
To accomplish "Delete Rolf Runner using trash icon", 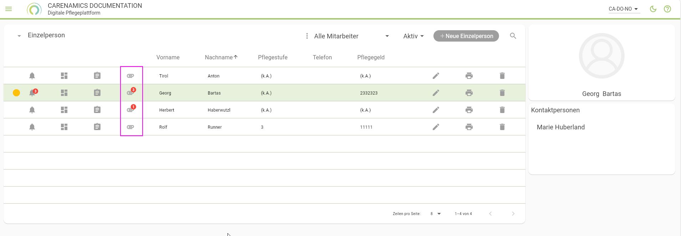I will click(502, 127).
